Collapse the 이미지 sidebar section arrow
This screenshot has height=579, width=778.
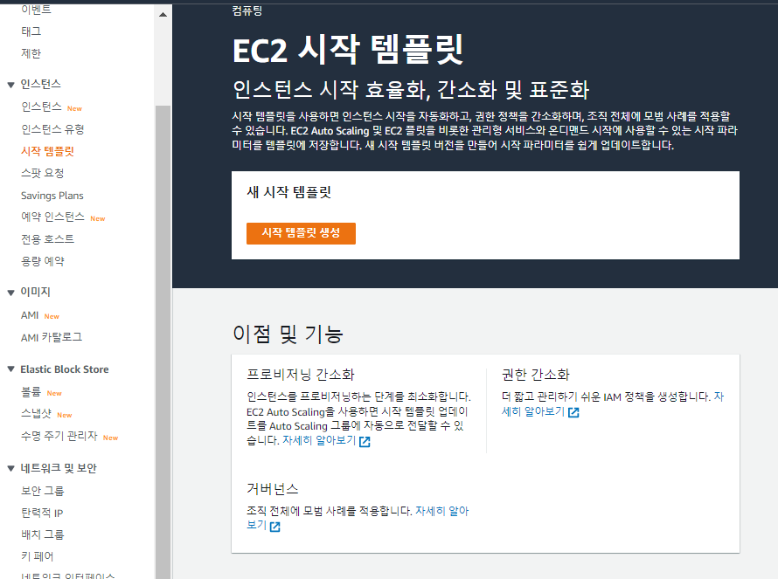(10, 293)
